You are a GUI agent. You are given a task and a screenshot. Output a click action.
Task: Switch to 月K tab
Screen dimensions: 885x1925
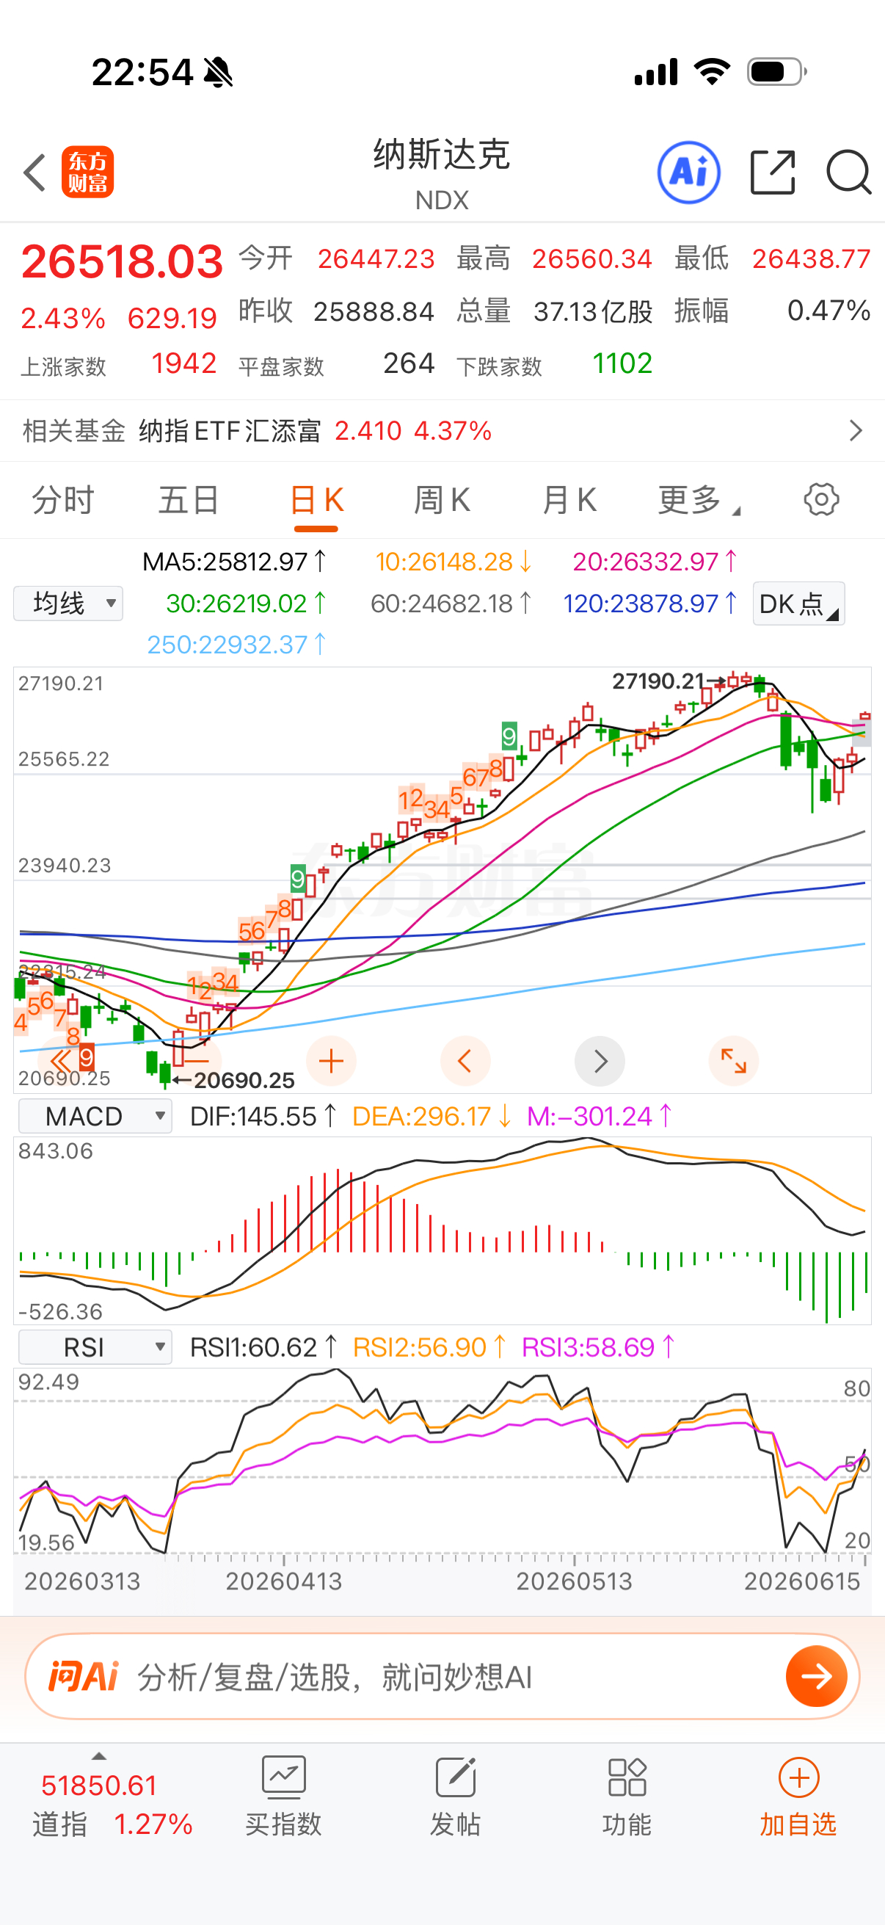(569, 500)
